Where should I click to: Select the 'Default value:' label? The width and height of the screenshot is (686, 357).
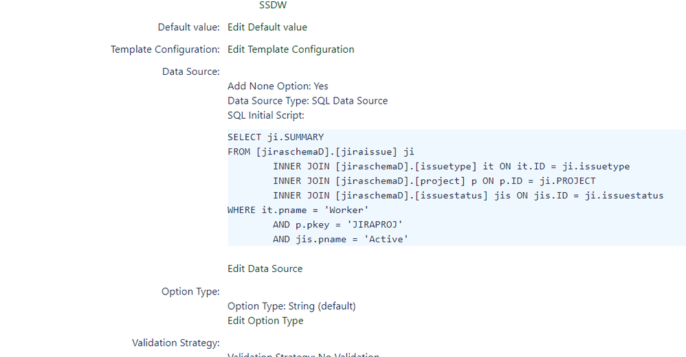[x=188, y=27]
